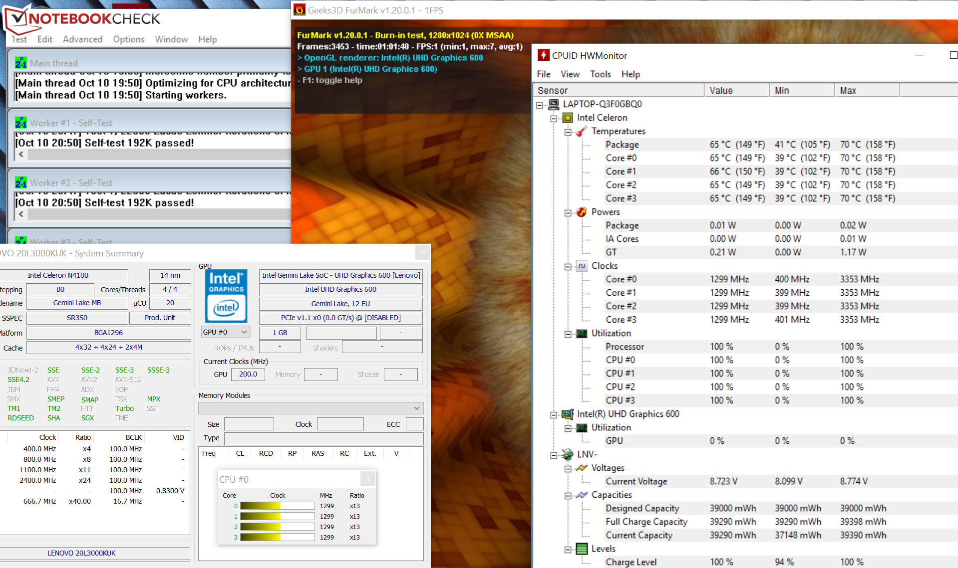Click the graphics card icon beside Intel(R) UHD Graphics 600
Screen dimensions: 958x568
pyautogui.click(x=568, y=414)
